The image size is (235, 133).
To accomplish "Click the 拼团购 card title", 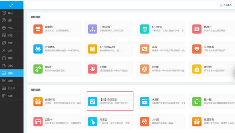I will 104,67.
